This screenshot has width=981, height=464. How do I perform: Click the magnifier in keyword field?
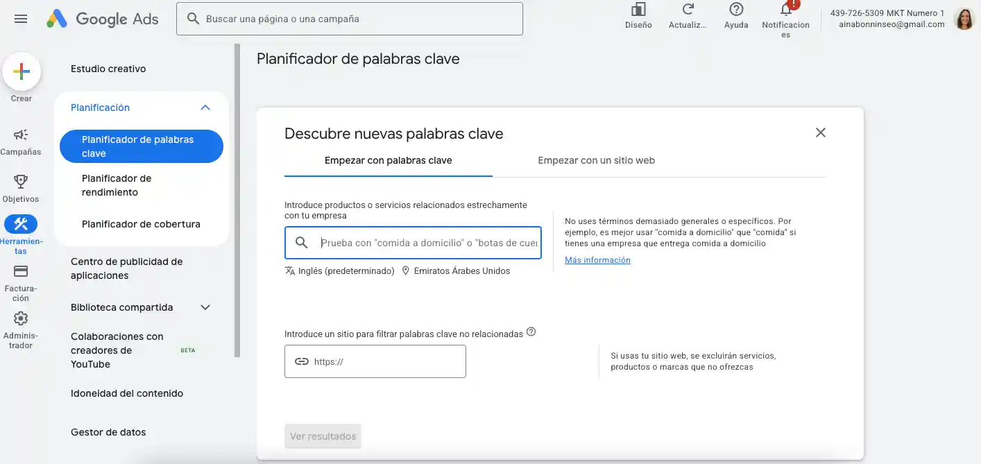click(302, 243)
